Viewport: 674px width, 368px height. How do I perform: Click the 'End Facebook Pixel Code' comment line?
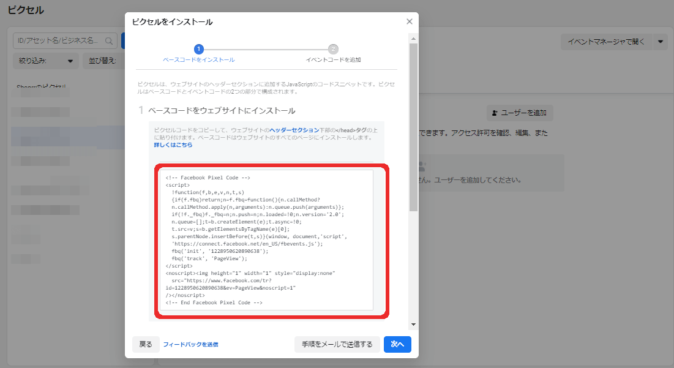tap(214, 302)
